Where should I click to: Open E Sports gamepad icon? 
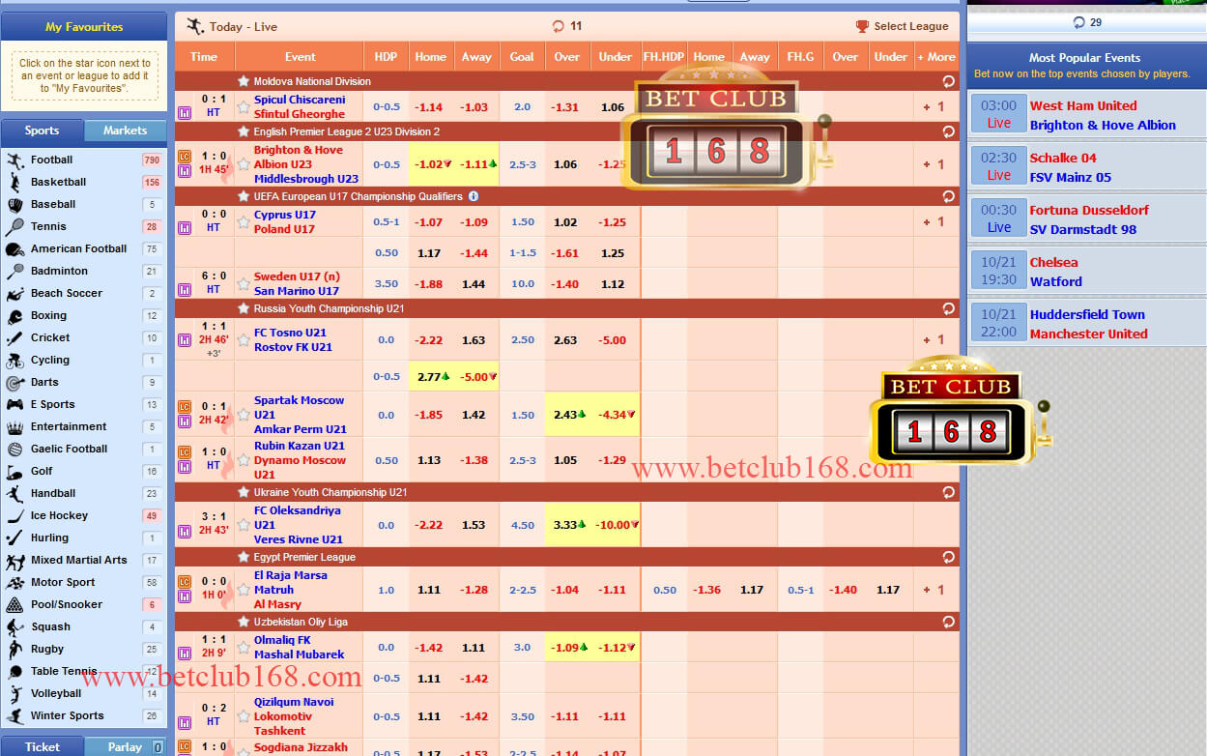(14, 404)
